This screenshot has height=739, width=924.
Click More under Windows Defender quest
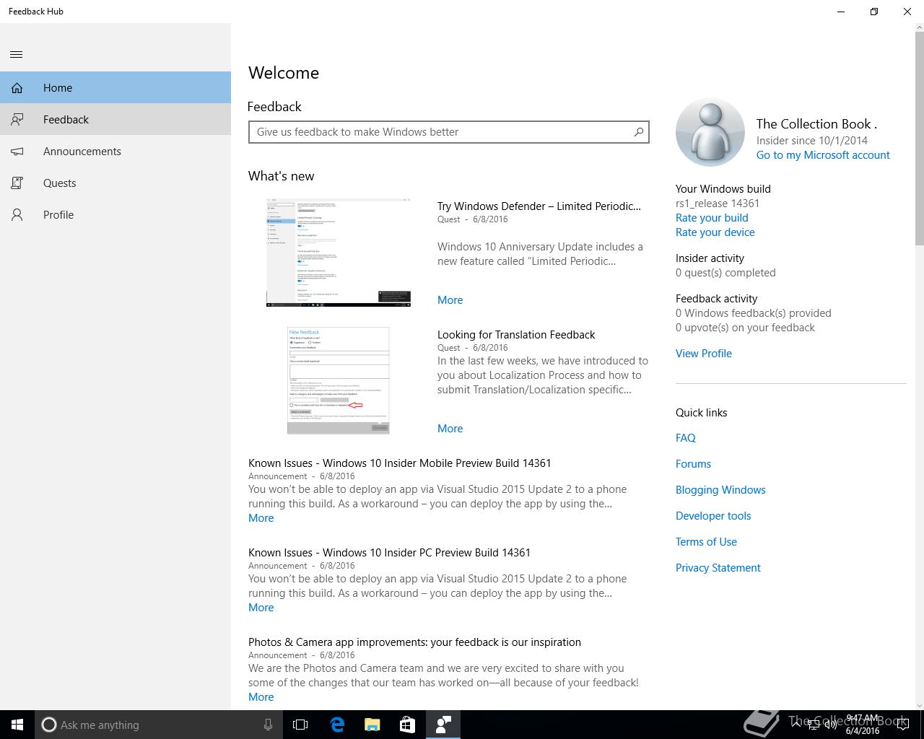(x=450, y=300)
